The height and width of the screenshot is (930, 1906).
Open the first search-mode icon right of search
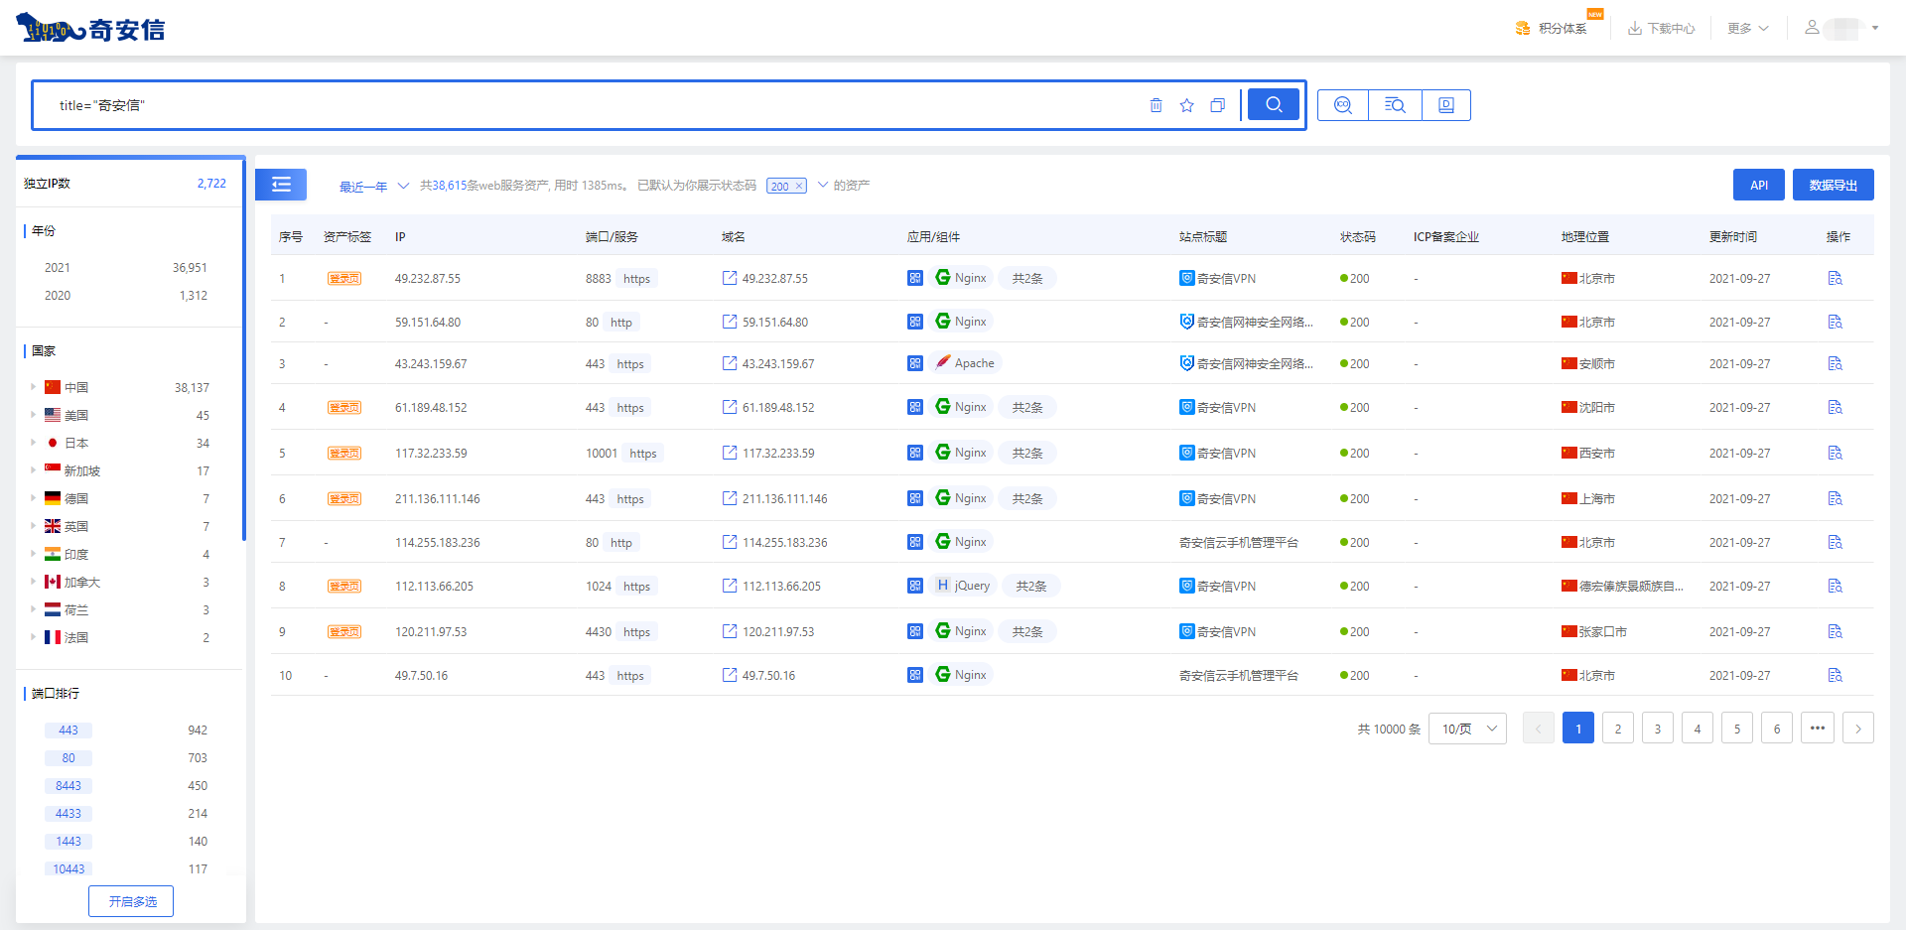point(1343,105)
